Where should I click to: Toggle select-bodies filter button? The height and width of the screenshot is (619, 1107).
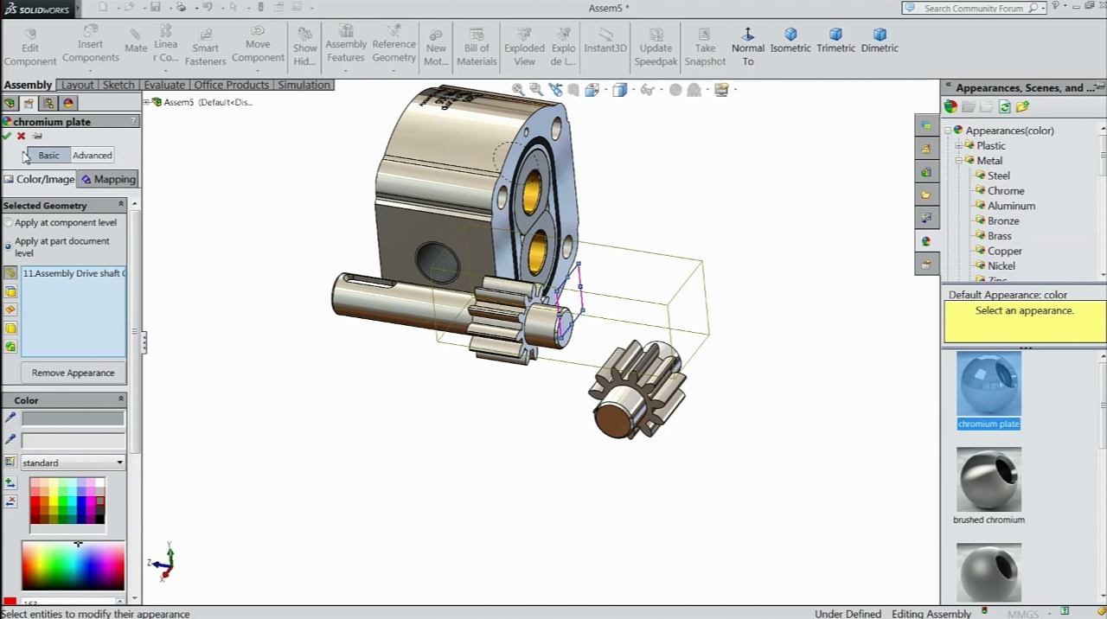(10, 329)
